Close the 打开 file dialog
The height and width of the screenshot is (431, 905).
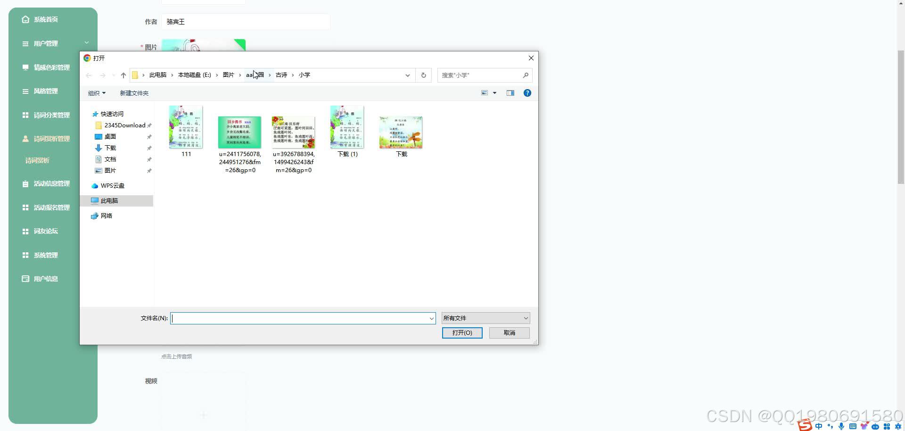pos(531,58)
